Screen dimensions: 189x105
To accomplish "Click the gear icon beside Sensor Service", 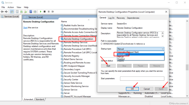I will click(x=62, y=89).
